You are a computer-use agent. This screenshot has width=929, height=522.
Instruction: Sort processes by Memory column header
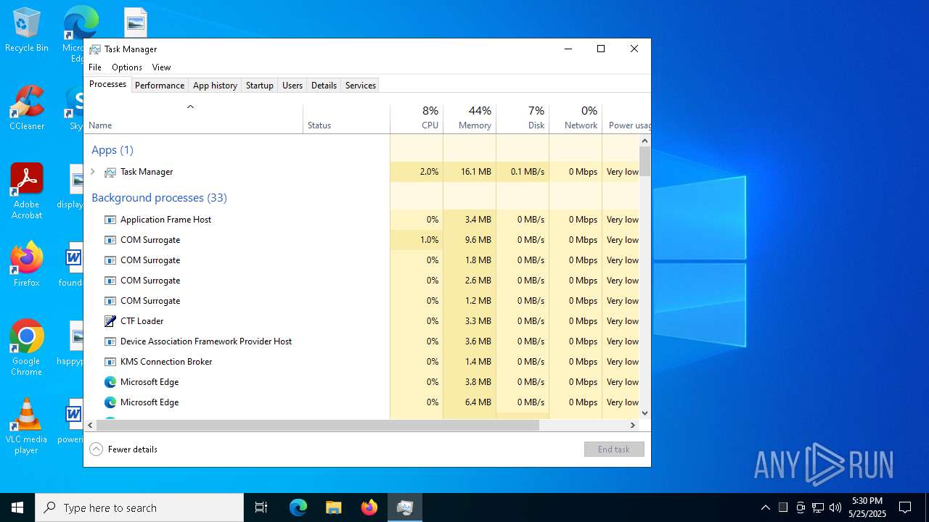coord(470,118)
